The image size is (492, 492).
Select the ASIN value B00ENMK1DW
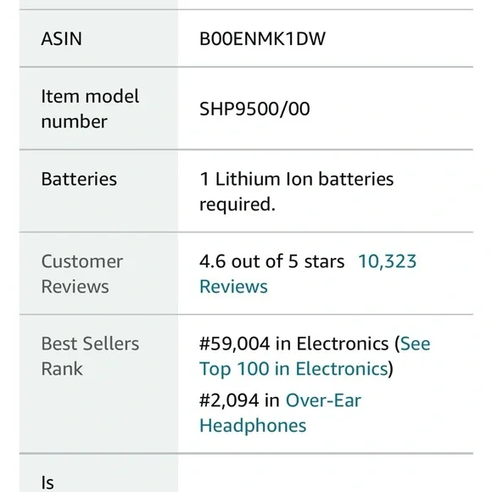pyautogui.click(x=262, y=39)
